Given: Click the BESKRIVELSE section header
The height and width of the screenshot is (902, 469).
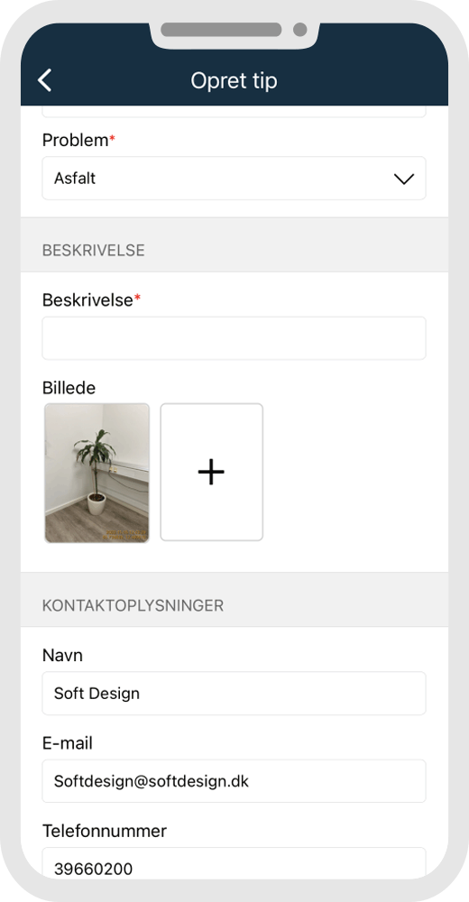Looking at the screenshot, I should tap(93, 250).
